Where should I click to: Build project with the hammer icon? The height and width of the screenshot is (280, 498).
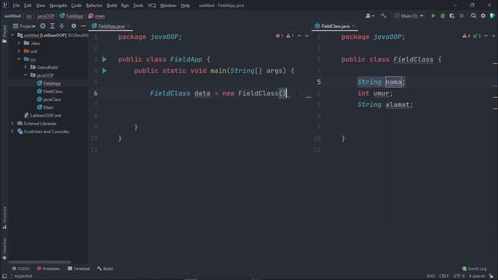click(x=384, y=16)
